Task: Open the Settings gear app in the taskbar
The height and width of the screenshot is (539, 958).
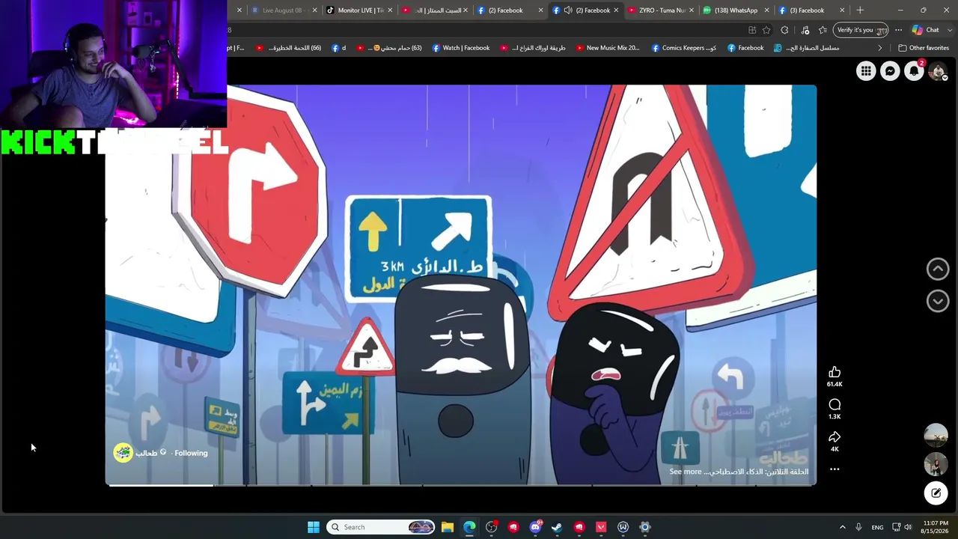Action: (645, 527)
